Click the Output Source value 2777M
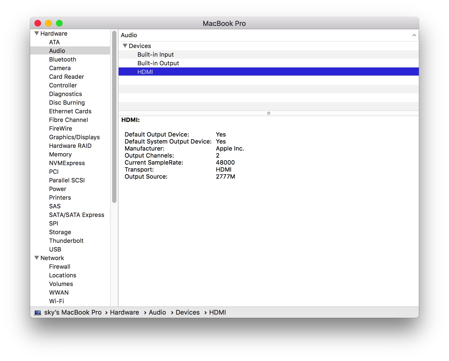Screen dimensions: 449x361 pyautogui.click(x=225, y=176)
